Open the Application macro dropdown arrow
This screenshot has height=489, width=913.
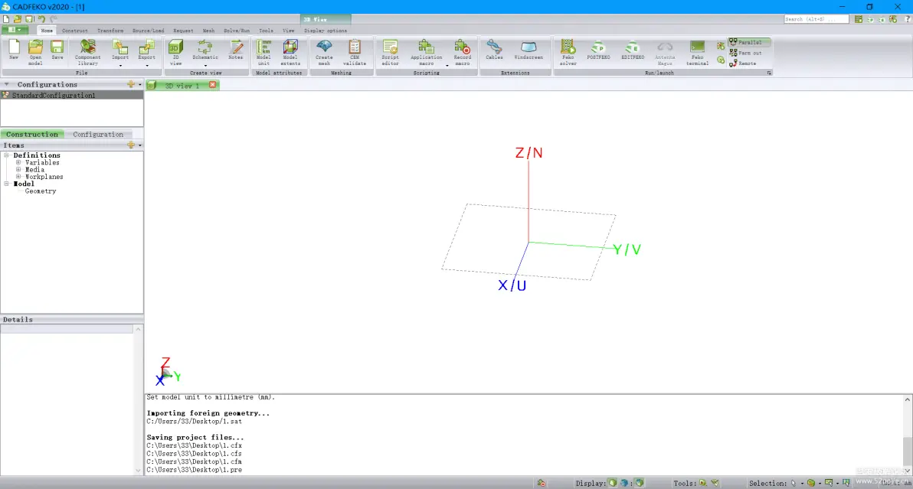tap(447, 66)
